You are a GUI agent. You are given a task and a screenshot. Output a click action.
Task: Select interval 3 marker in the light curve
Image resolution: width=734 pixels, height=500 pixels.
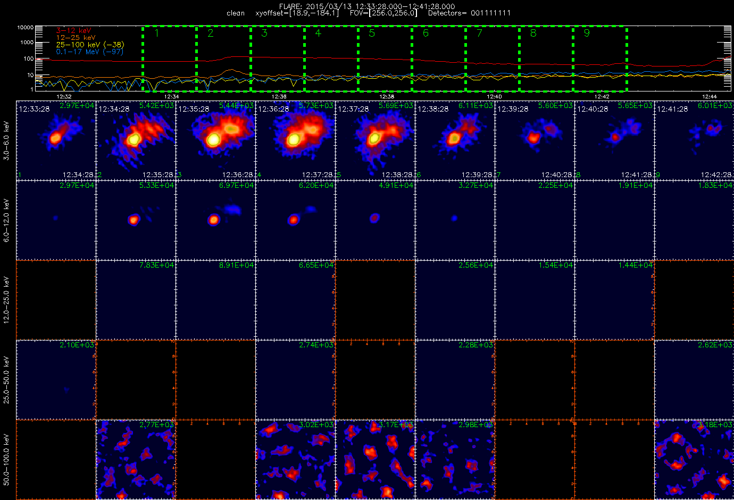[x=264, y=34]
